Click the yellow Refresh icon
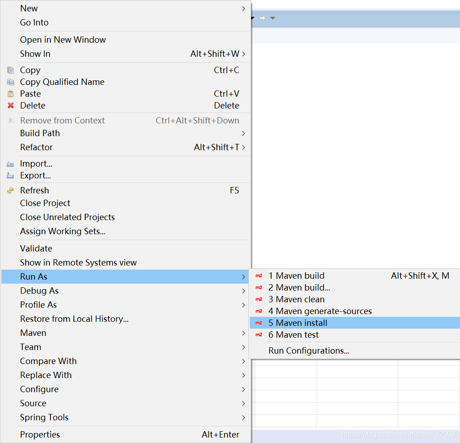The width and height of the screenshot is (460, 443). click(x=10, y=190)
